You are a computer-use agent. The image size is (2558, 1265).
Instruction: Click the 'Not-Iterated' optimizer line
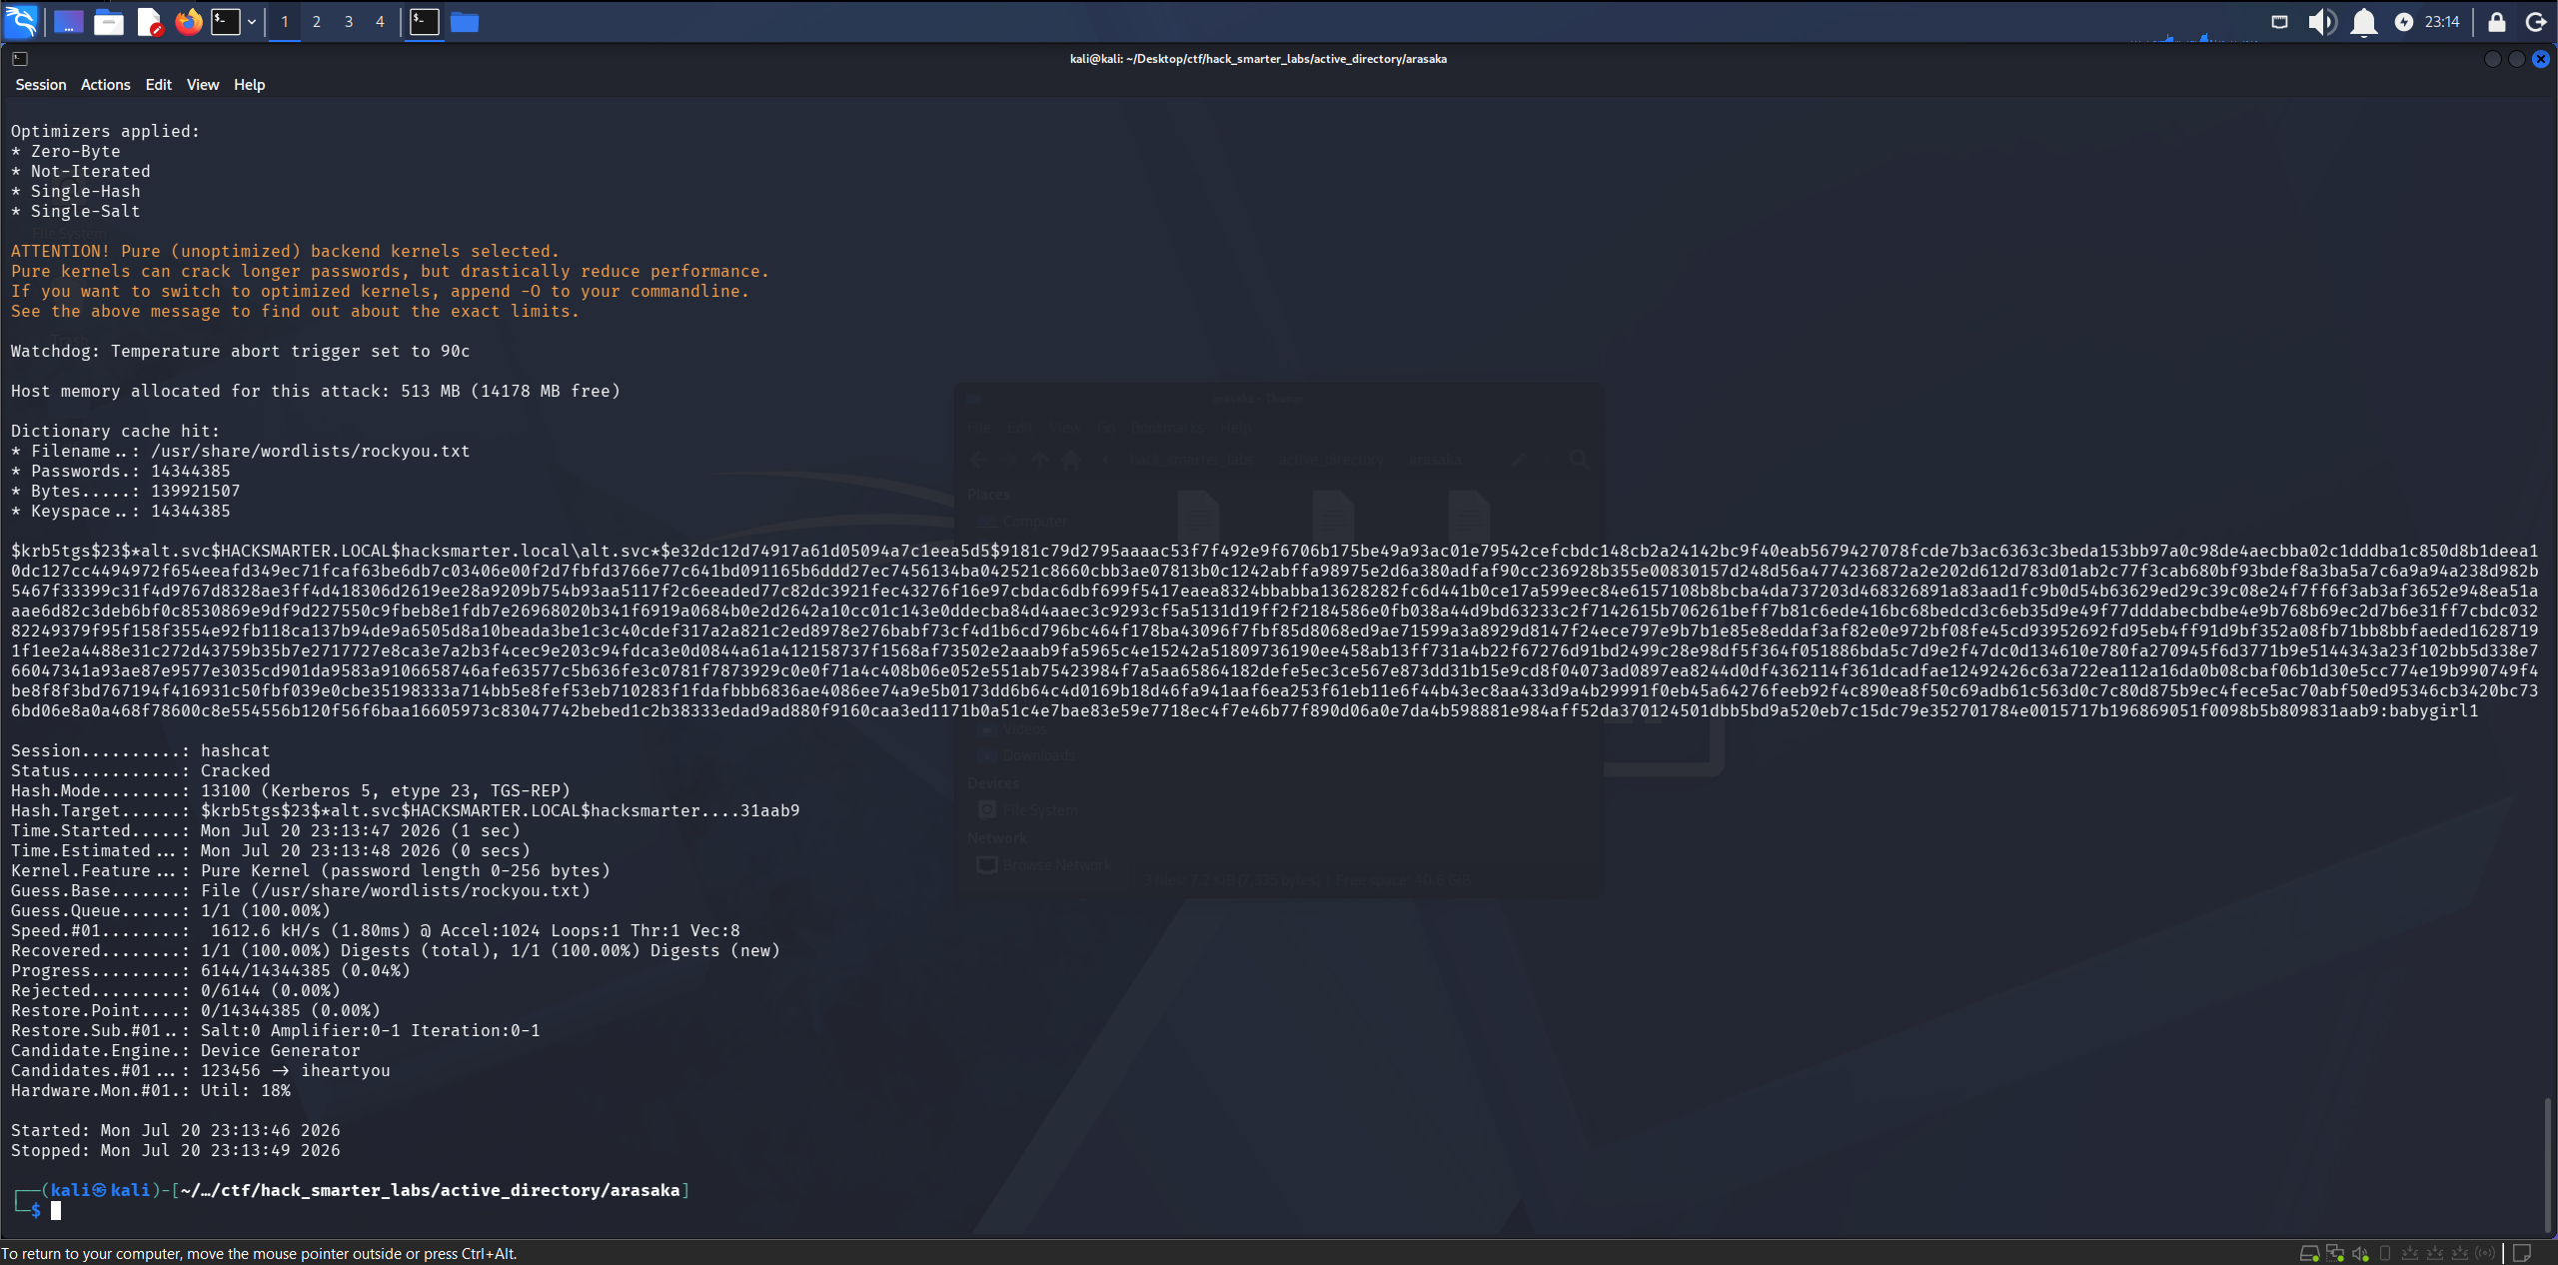coord(81,171)
